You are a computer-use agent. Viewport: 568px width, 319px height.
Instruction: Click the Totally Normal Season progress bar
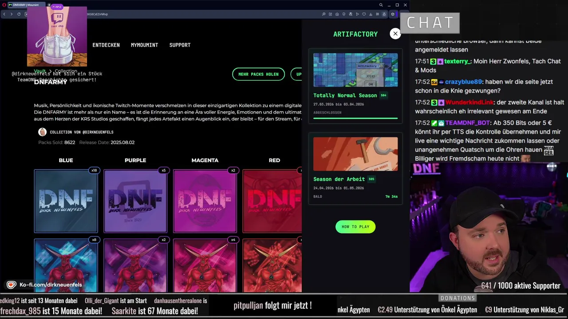pyautogui.click(x=355, y=118)
